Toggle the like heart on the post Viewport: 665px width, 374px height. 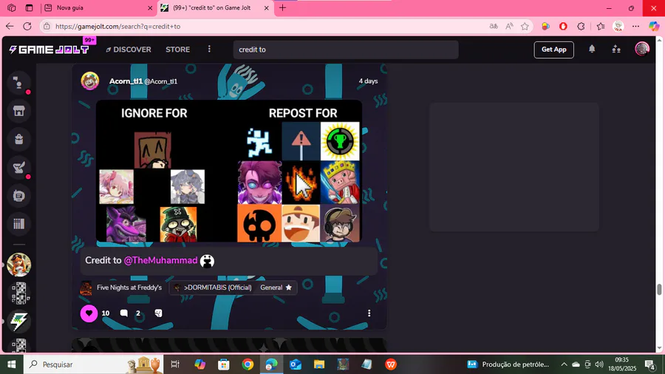click(x=89, y=313)
